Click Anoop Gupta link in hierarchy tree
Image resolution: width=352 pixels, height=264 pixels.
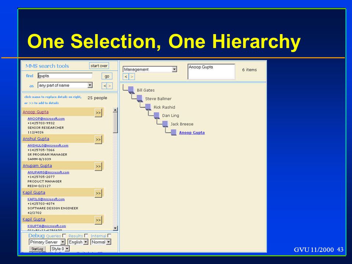pyautogui.click(x=192, y=132)
